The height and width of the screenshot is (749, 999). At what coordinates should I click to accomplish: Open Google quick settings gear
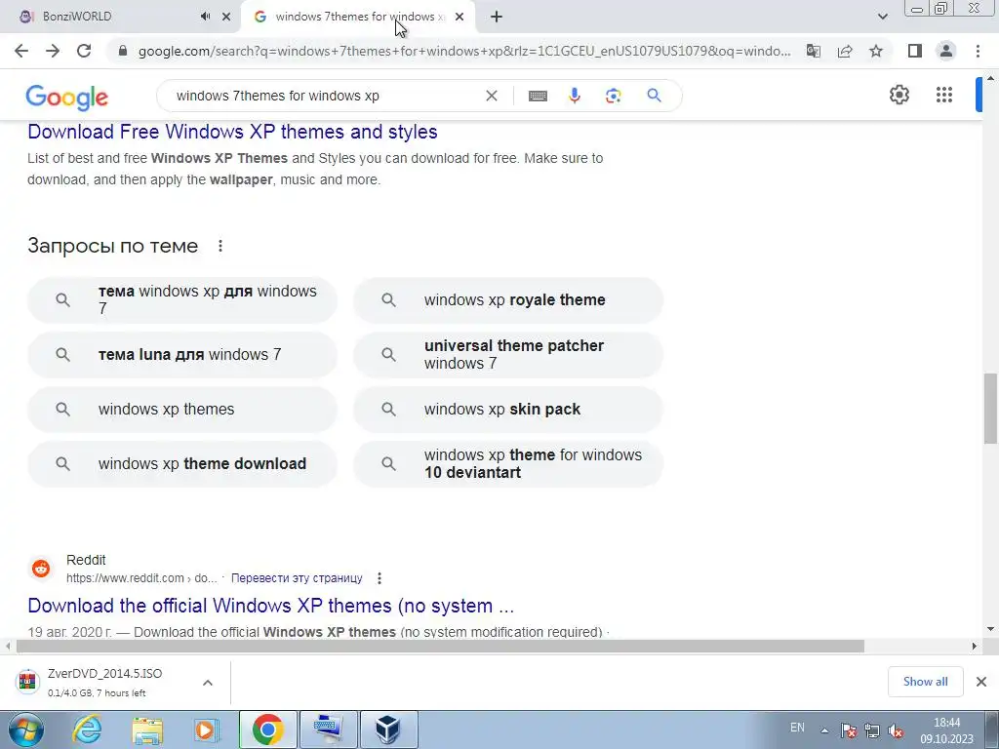899,95
